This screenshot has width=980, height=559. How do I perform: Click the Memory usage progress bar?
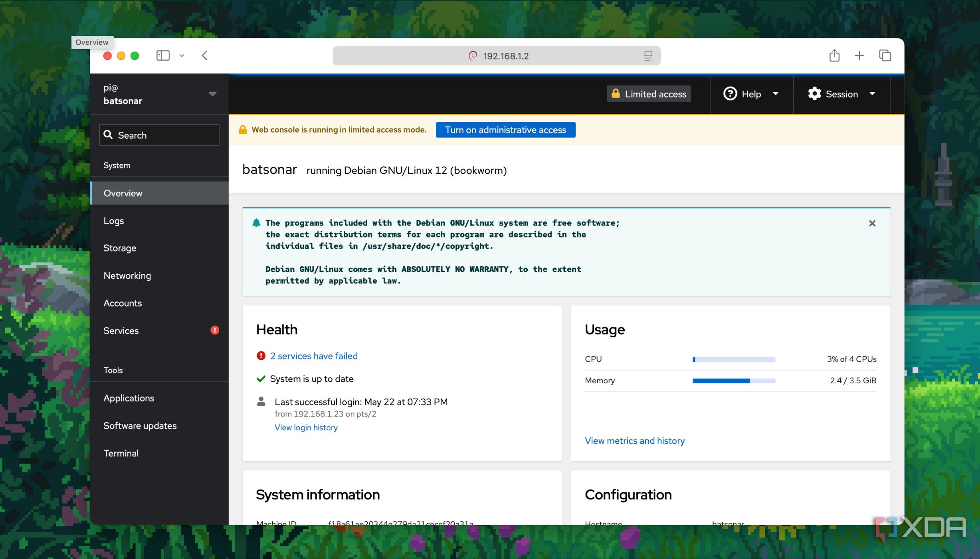click(734, 381)
